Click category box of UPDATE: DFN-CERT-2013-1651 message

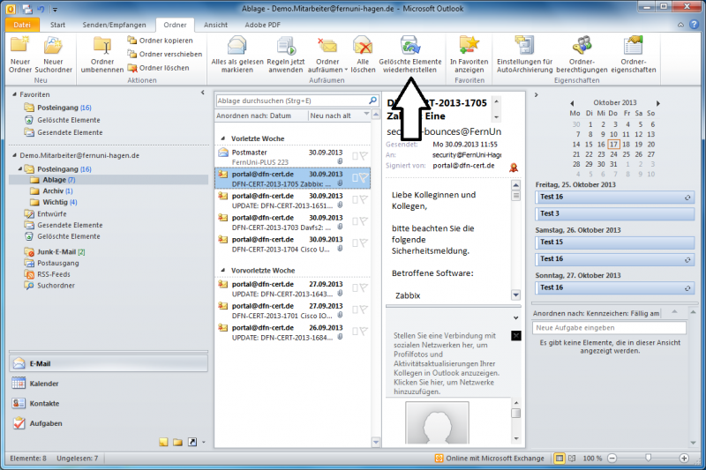pyautogui.click(x=356, y=199)
